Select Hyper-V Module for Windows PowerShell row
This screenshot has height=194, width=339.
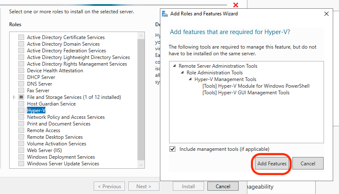256,86
